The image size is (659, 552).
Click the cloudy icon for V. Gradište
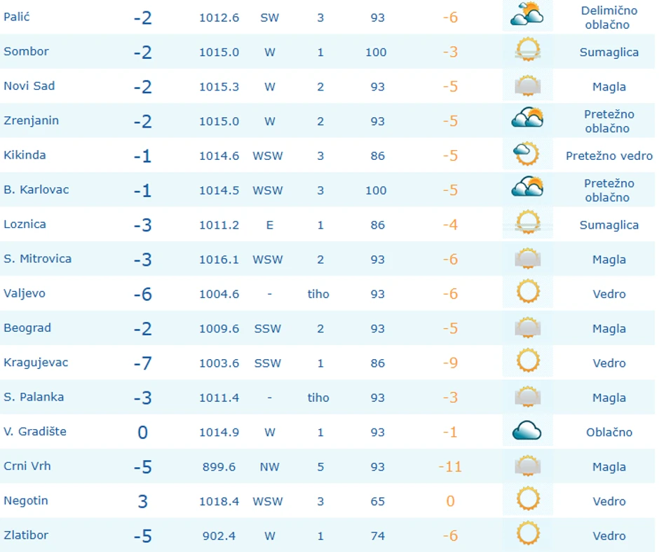point(527,431)
